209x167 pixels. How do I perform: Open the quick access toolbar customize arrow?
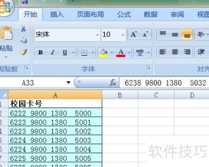(73, 1)
